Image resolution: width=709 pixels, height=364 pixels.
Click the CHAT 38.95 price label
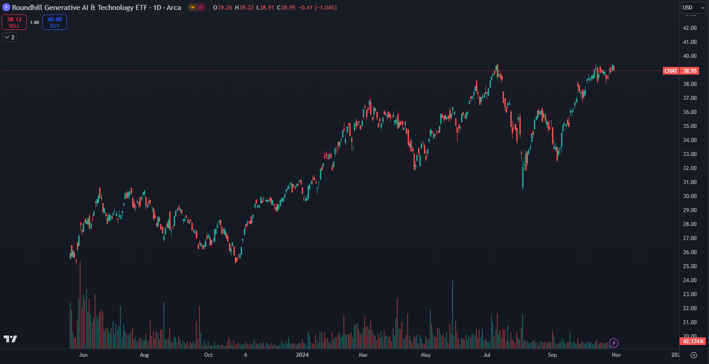(x=681, y=71)
